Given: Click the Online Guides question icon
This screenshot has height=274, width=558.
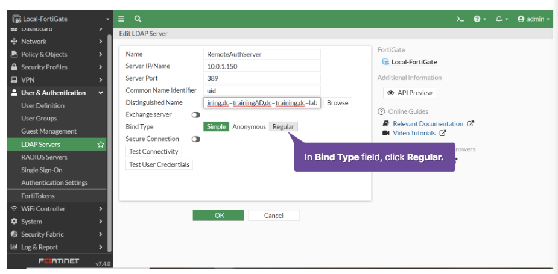Looking at the screenshot, I should [x=381, y=111].
